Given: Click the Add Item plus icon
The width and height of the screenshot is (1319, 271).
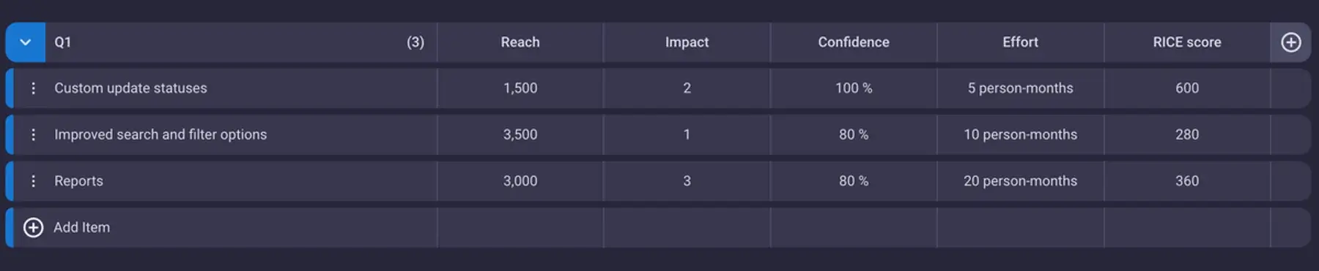Looking at the screenshot, I should 33,227.
